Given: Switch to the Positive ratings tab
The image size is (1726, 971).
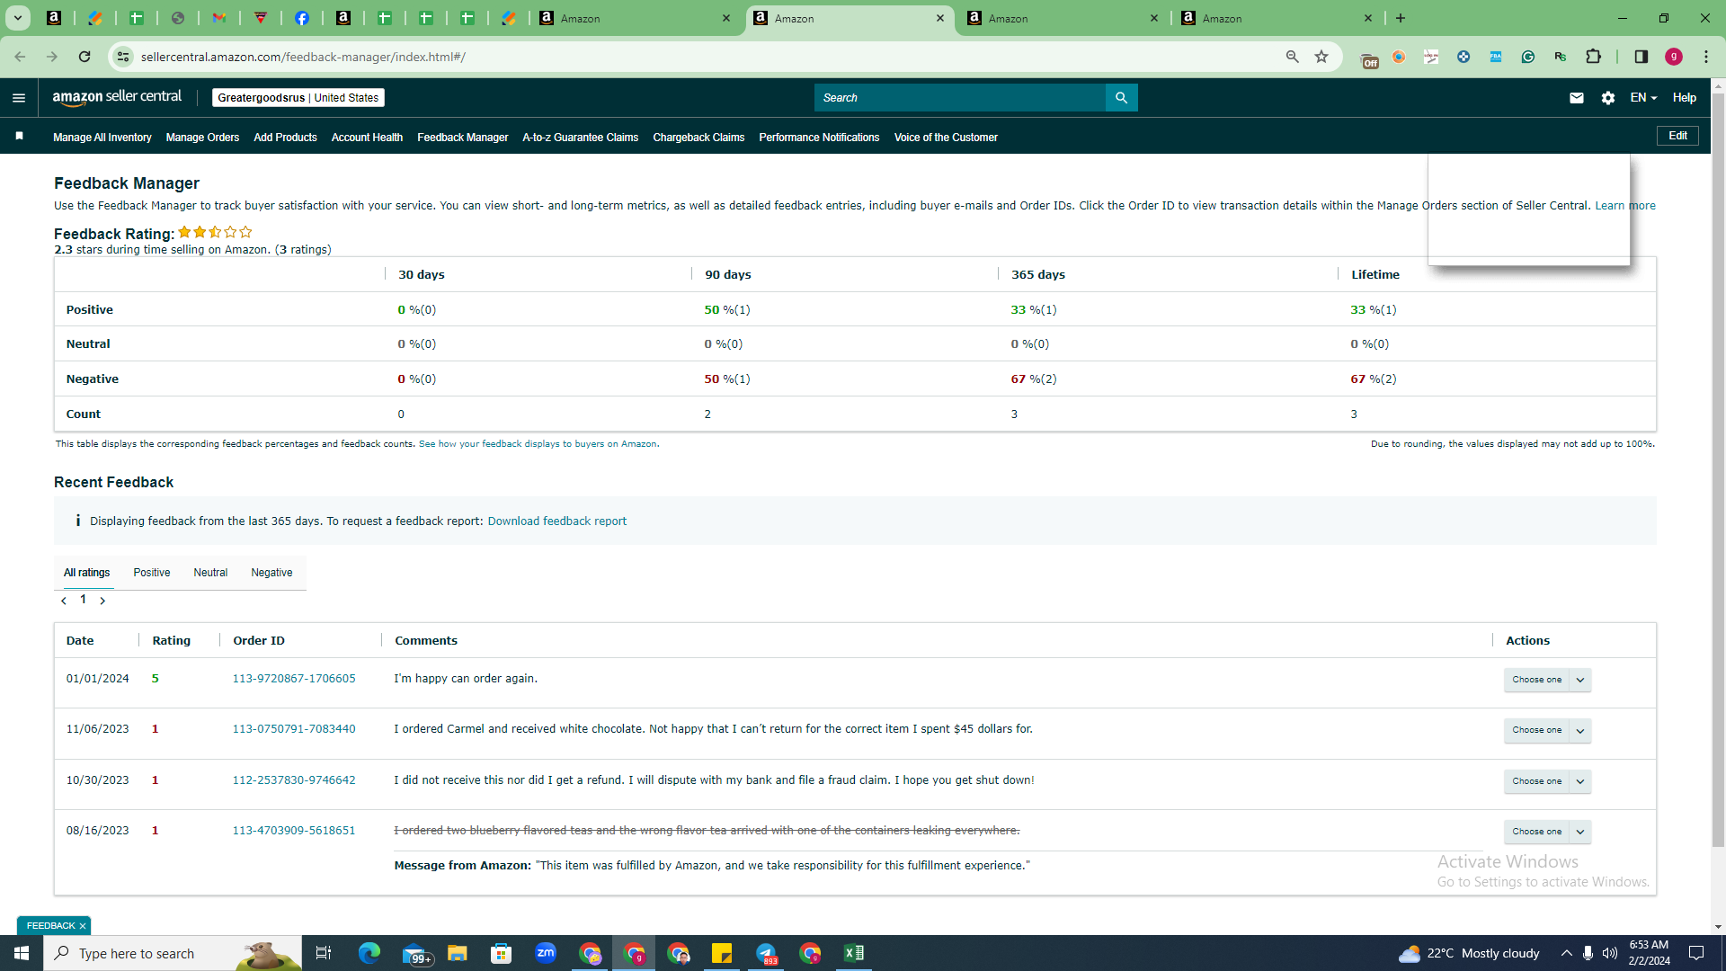Looking at the screenshot, I should point(152,573).
